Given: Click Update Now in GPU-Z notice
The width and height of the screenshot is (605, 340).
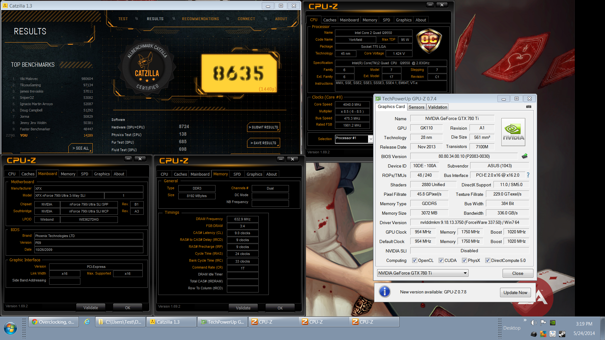Looking at the screenshot, I should [515, 292].
